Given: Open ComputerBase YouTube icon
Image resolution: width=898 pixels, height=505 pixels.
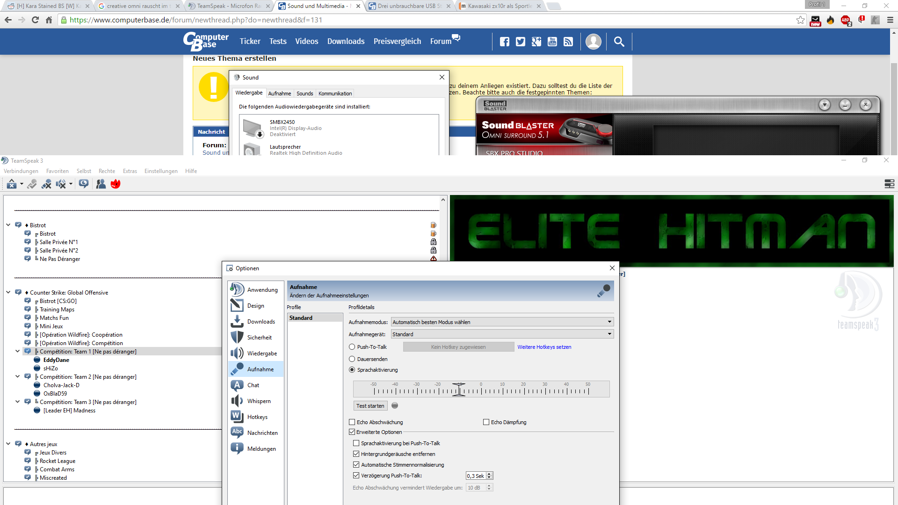Looking at the screenshot, I should 552,42.
